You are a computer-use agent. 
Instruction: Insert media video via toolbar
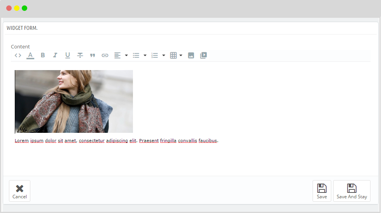203,55
